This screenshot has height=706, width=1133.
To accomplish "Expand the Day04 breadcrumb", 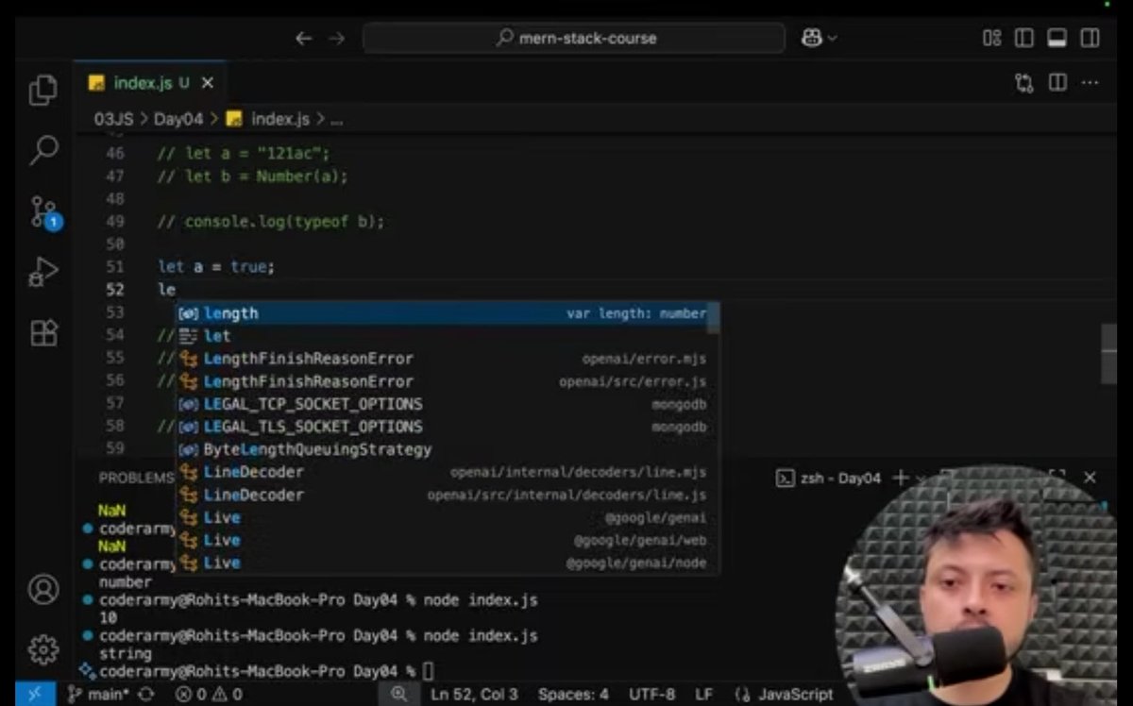I will pyautogui.click(x=178, y=119).
